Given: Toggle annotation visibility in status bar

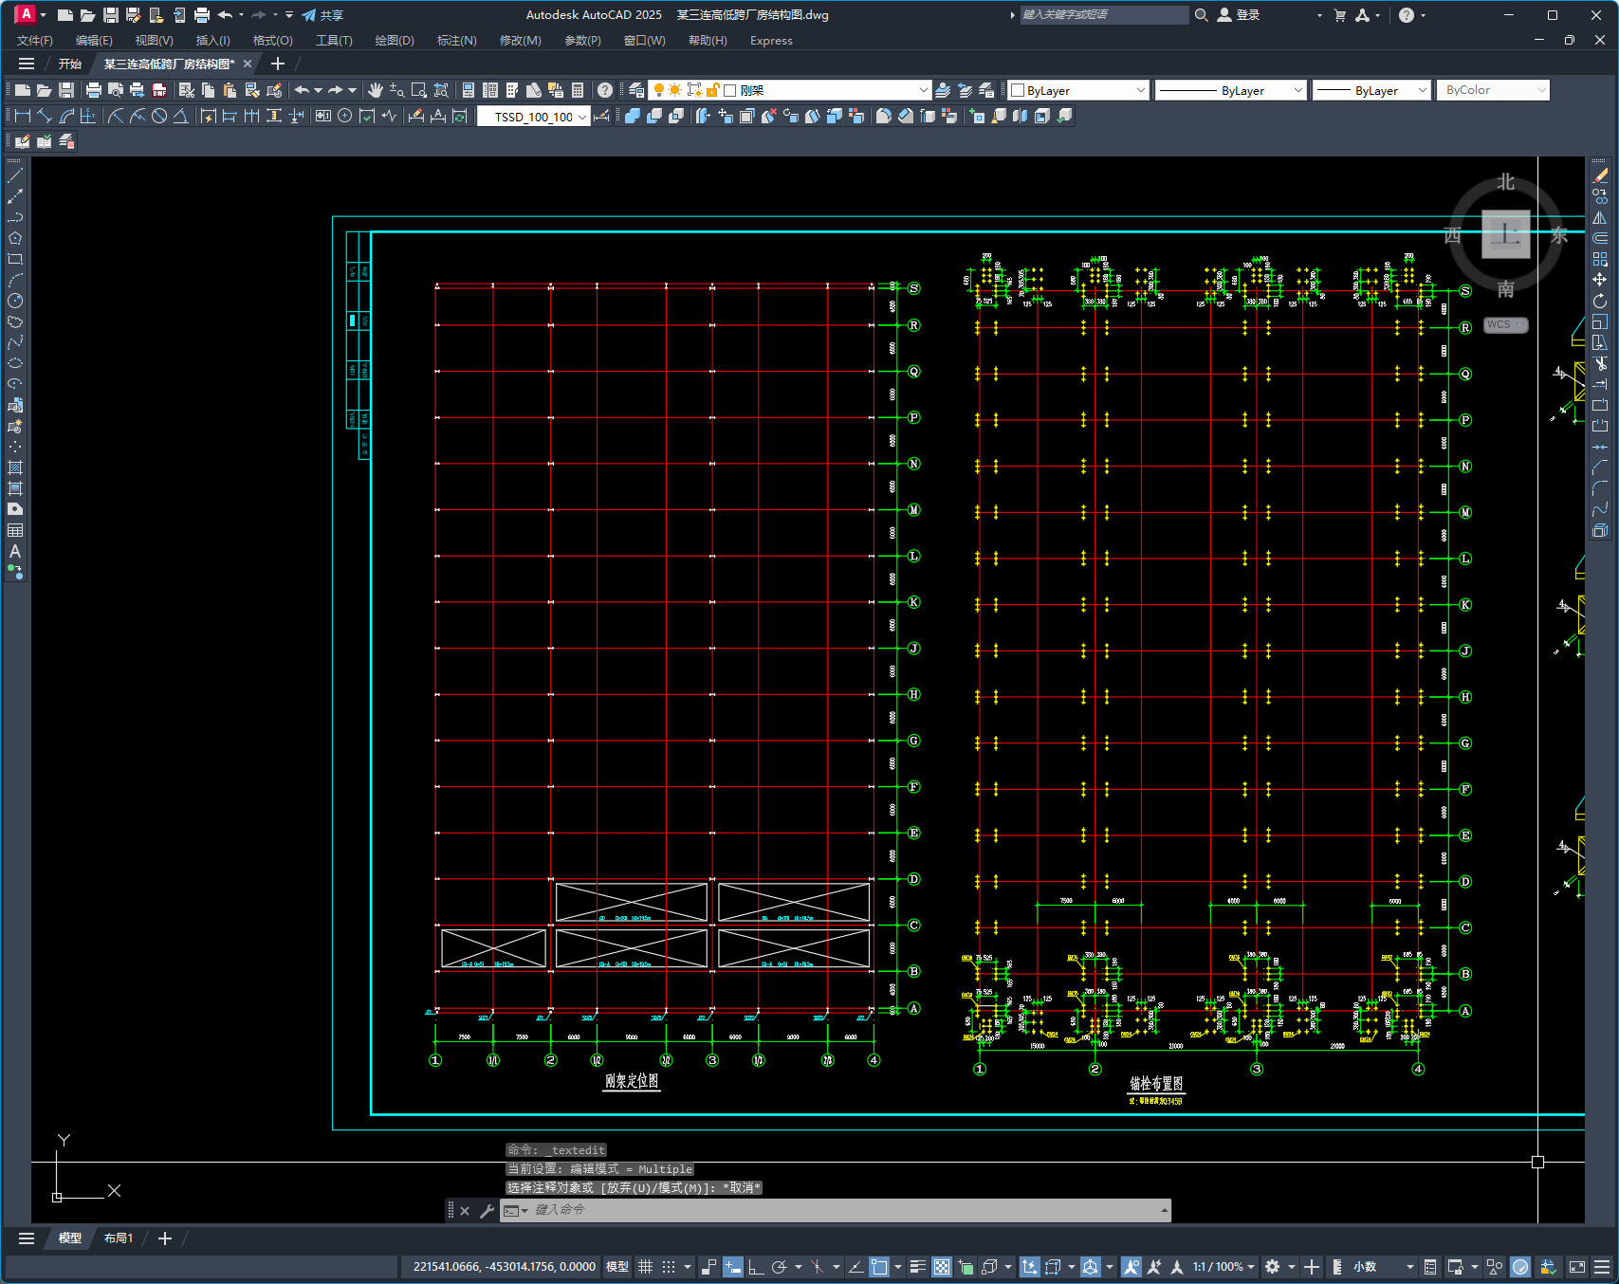Looking at the screenshot, I should pyautogui.click(x=1131, y=1267).
